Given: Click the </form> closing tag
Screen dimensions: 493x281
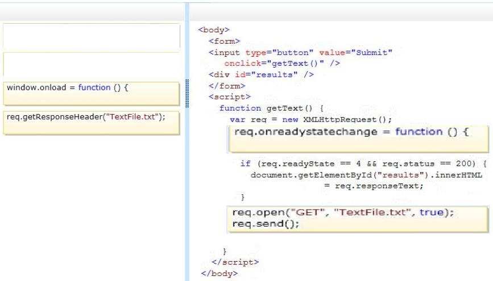Looking at the screenshot, I should click(227, 86).
